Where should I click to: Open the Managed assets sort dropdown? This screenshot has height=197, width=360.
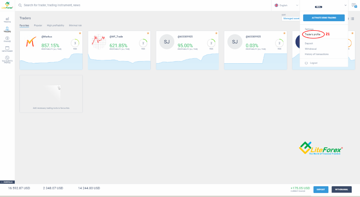click(291, 19)
